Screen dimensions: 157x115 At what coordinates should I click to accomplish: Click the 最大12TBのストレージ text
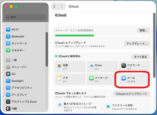click(x=77, y=104)
